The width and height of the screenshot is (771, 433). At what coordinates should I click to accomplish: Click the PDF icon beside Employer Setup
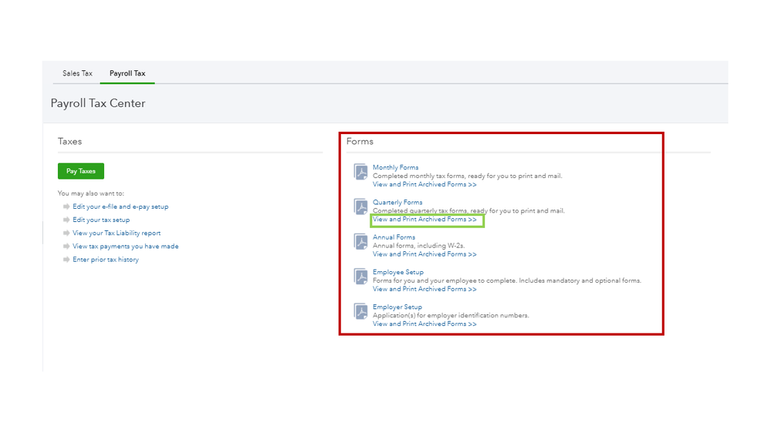[361, 311]
